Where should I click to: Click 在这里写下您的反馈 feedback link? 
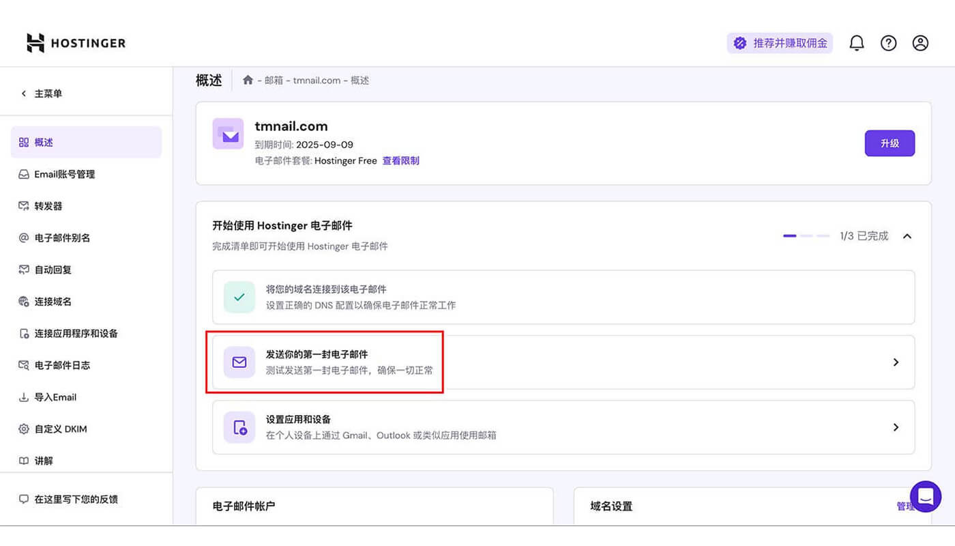pyautogui.click(x=68, y=500)
